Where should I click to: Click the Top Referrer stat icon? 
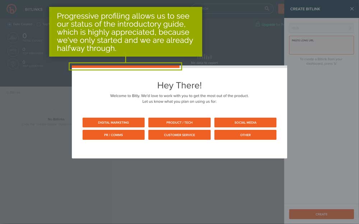pyautogui.click(x=13, y=51)
